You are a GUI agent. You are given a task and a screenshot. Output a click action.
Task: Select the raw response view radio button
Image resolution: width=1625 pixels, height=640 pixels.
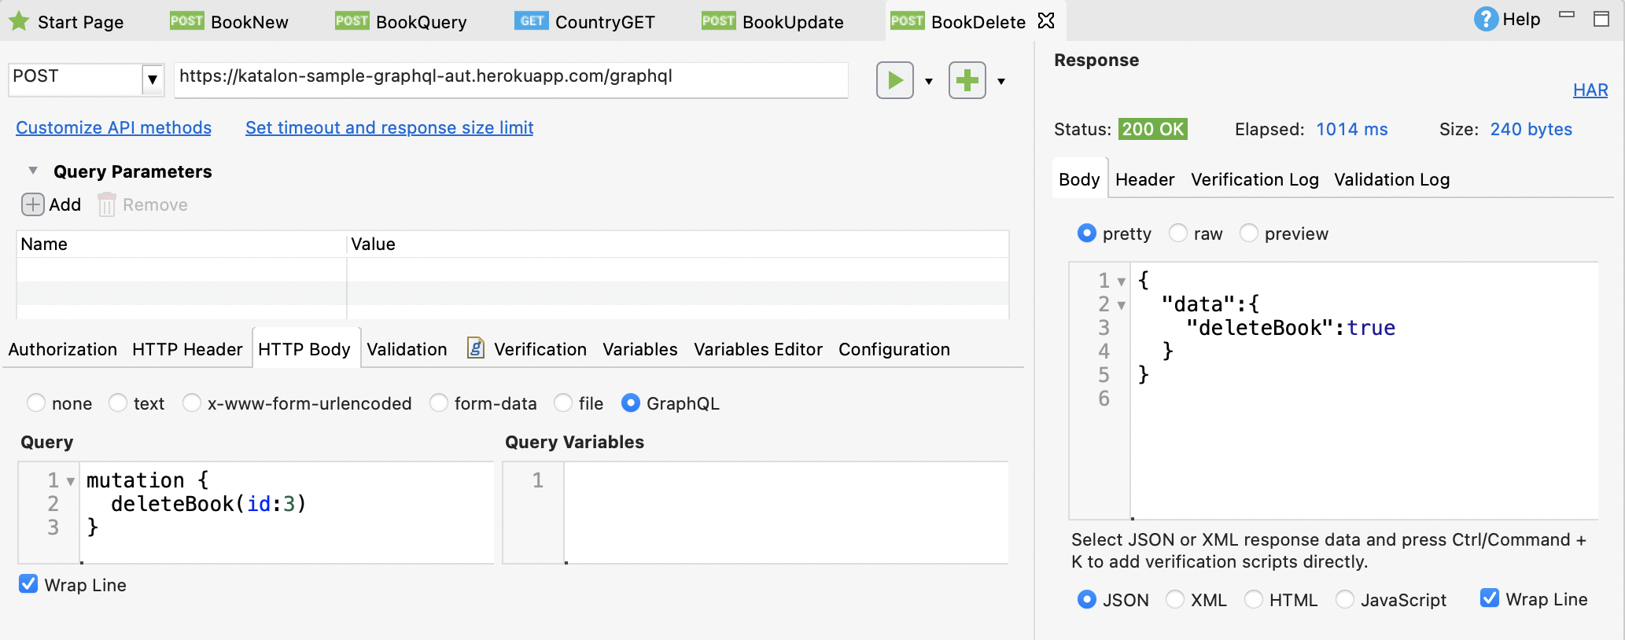click(x=1177, y=234)
